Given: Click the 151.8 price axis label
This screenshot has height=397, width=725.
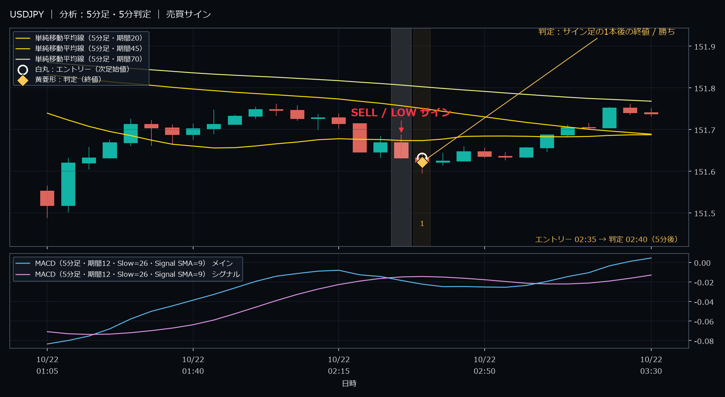Looking at the screenshot, I should (x=705, y=89).
